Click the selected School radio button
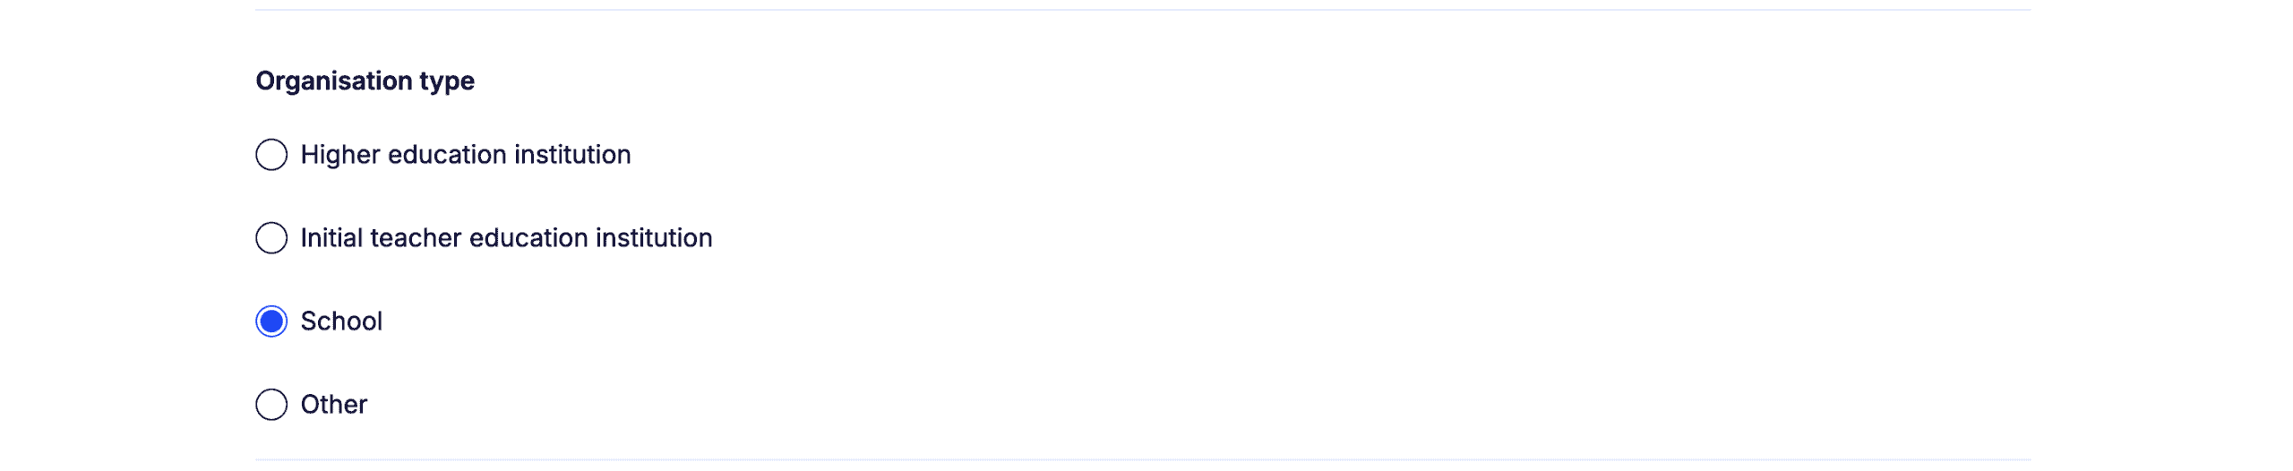 pyautogui.click(x=271, y=321)
